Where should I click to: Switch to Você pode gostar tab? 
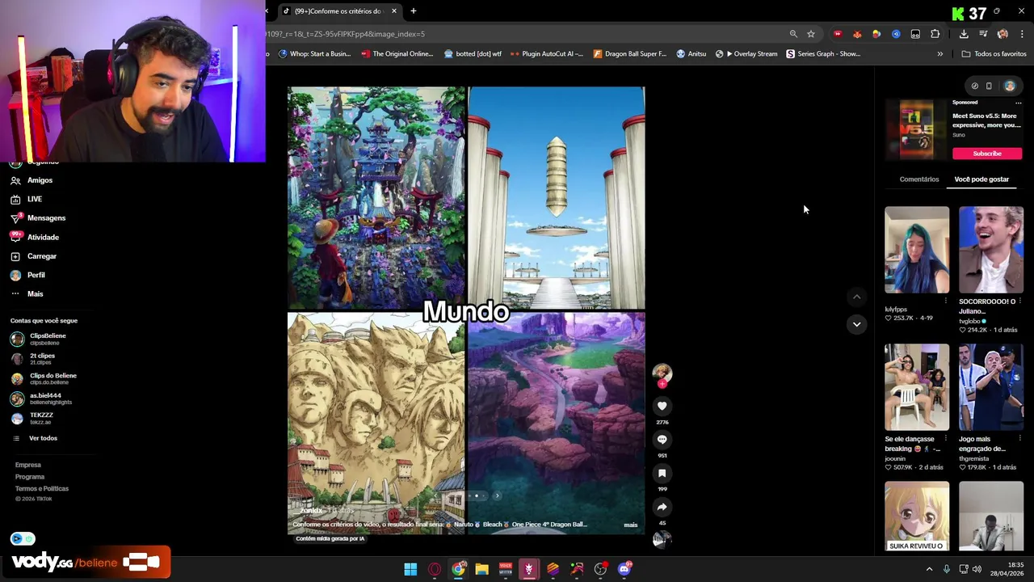(x=981, y=179)
